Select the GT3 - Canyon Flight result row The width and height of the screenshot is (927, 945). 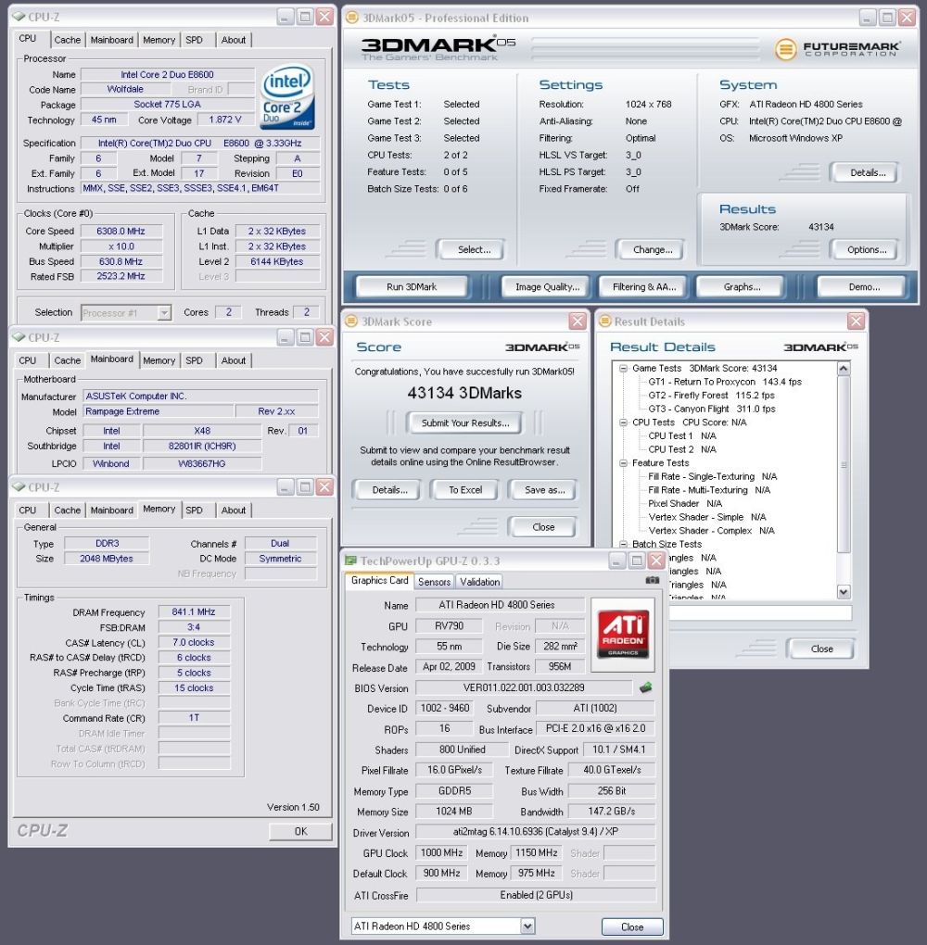point(712,409)
